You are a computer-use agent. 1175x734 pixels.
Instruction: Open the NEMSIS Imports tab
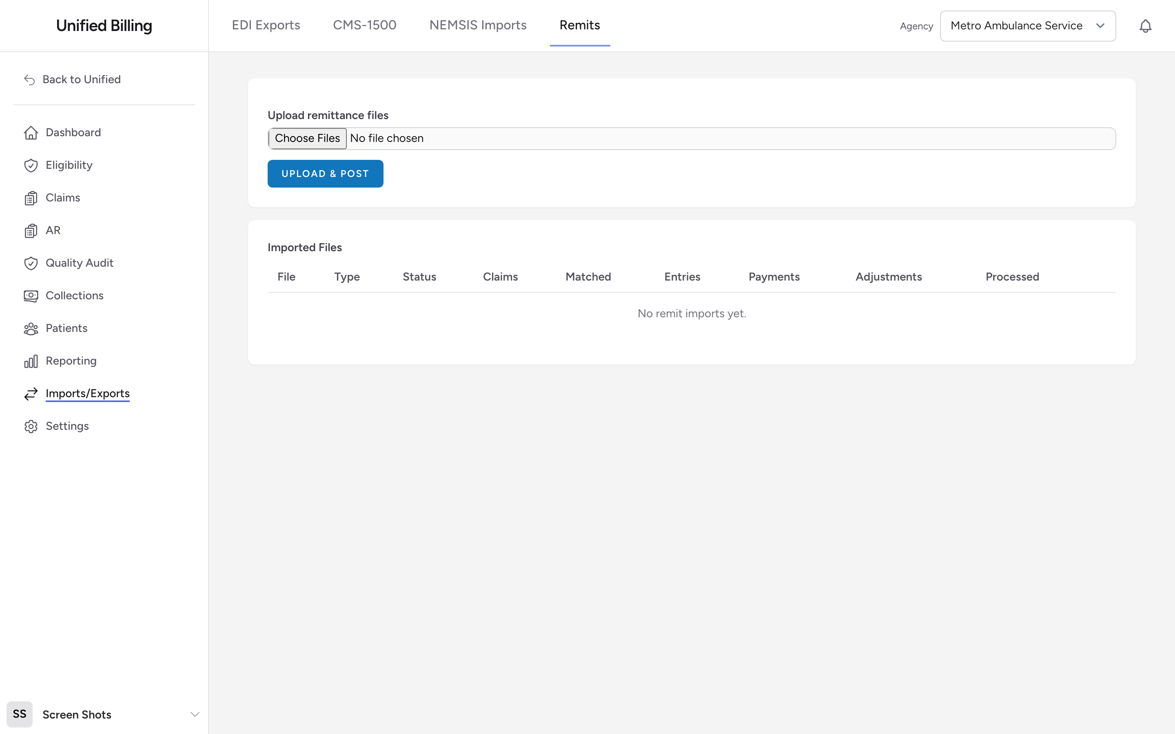[x=478, y=25]
